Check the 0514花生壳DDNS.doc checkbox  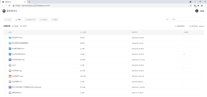[5, 54]
